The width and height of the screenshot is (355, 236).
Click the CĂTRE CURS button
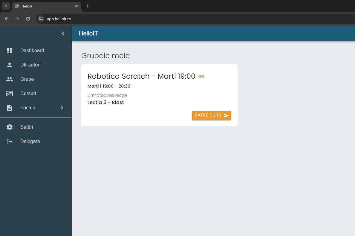tap(212, 115)
